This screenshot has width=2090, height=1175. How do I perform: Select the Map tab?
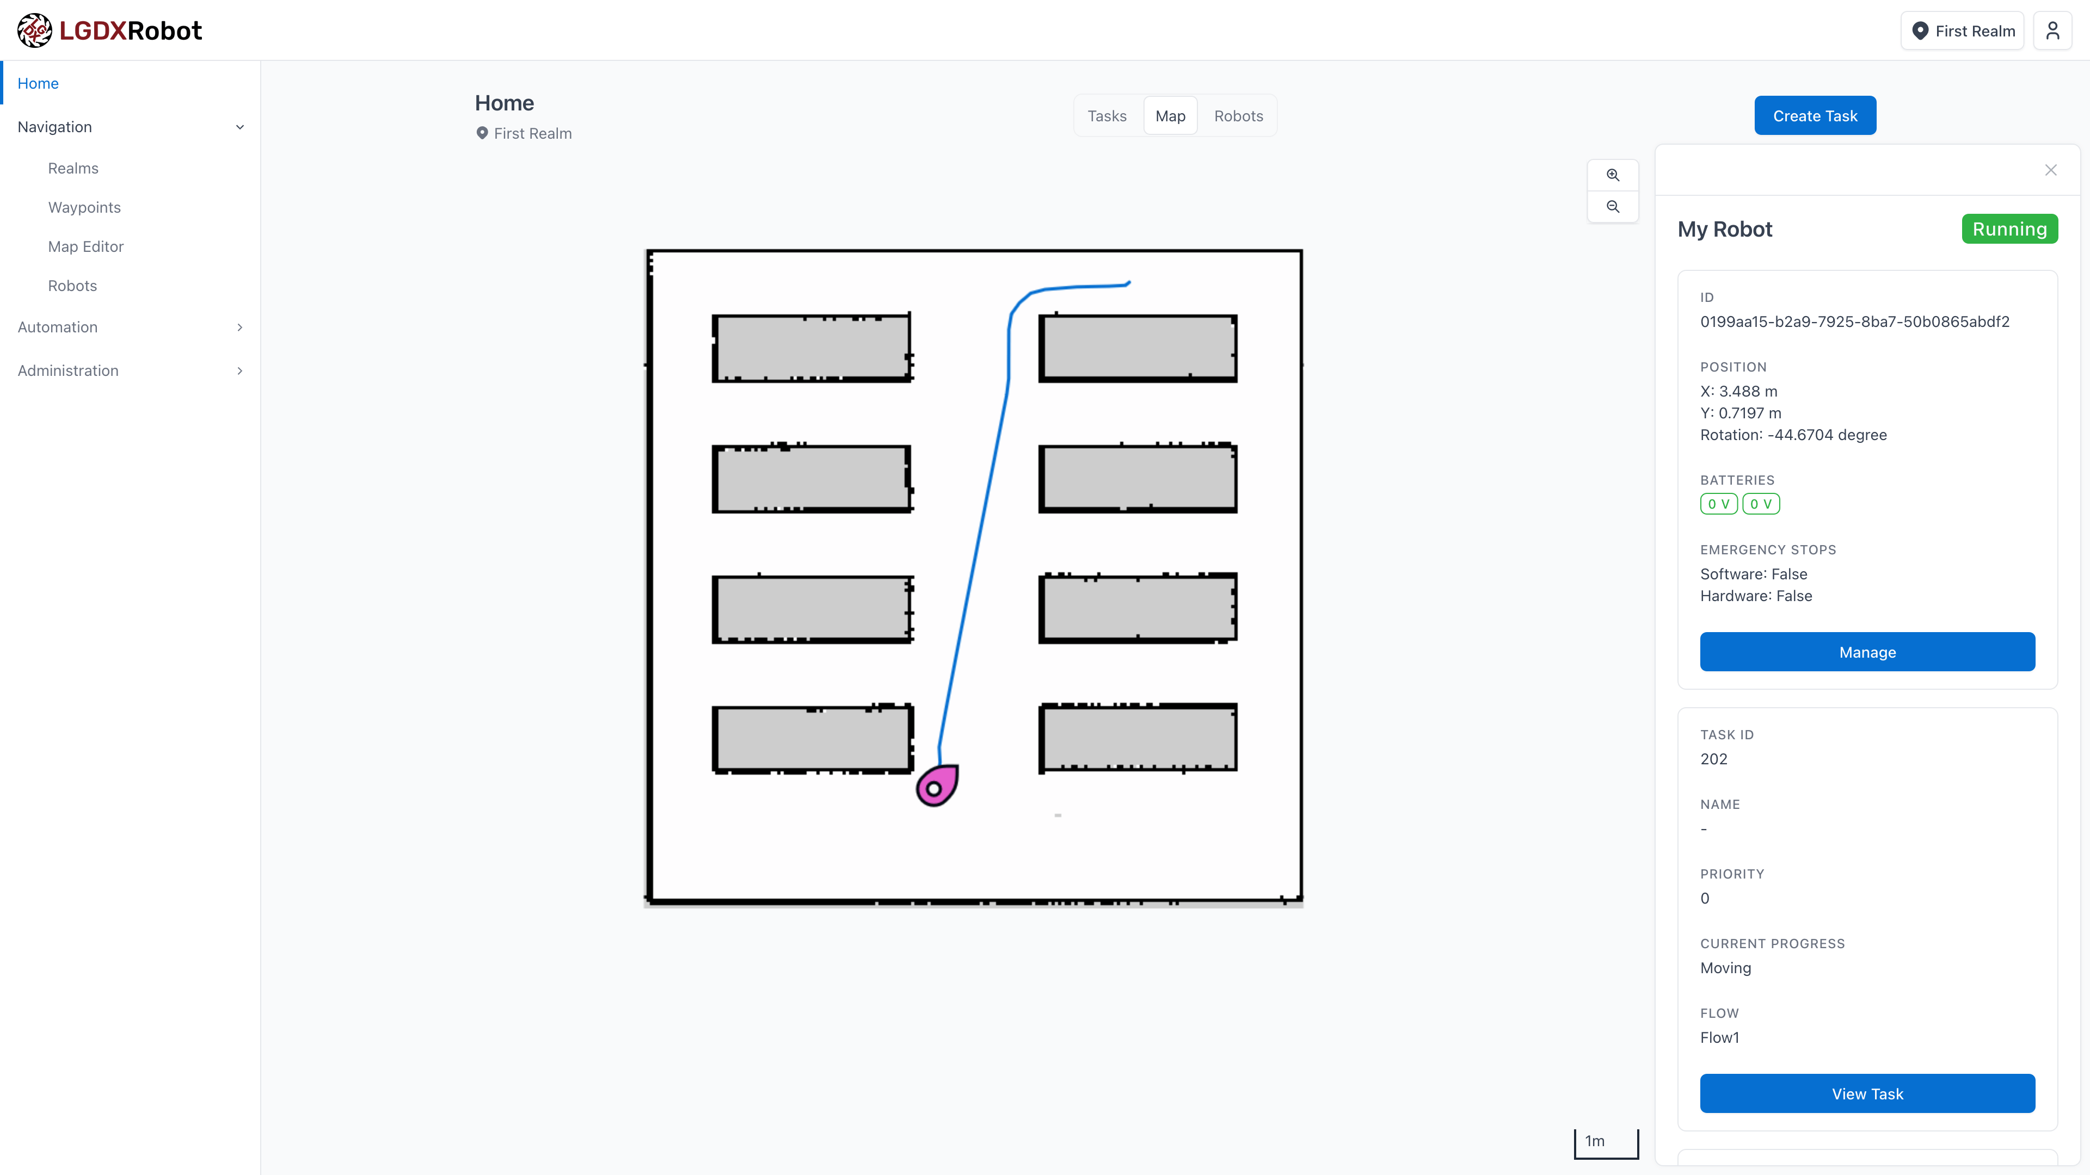click(1170, 116)
